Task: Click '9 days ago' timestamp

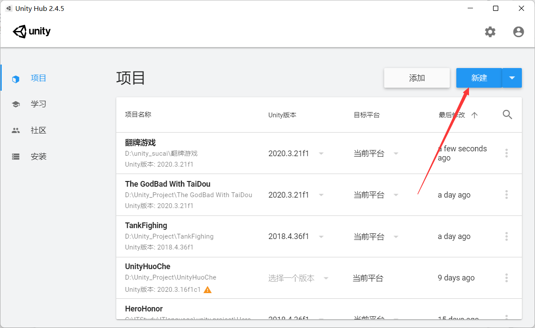Action: (x=456, y=278)
